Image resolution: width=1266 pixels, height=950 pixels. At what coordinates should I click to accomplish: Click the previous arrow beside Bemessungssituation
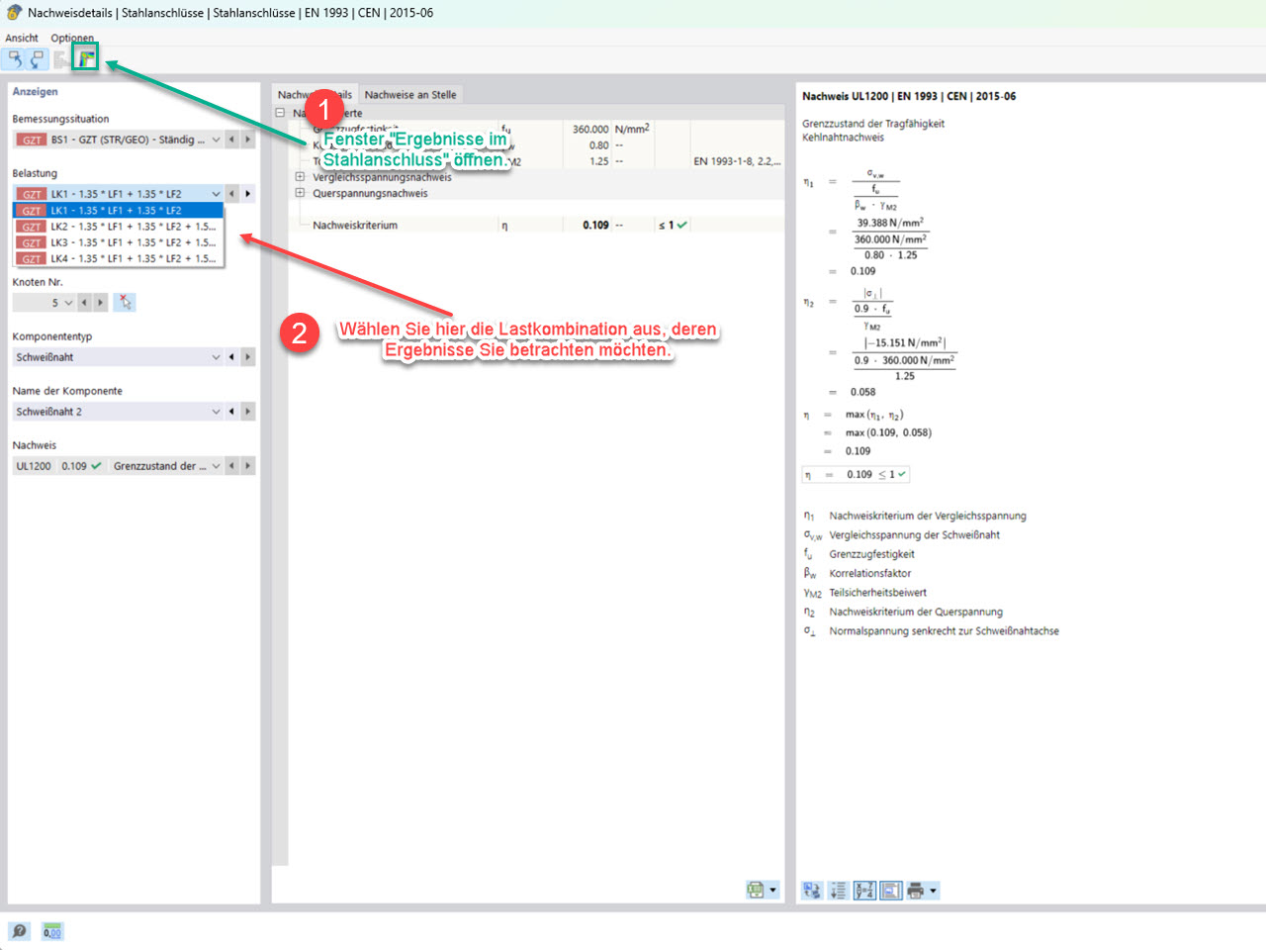coord(233,139)
